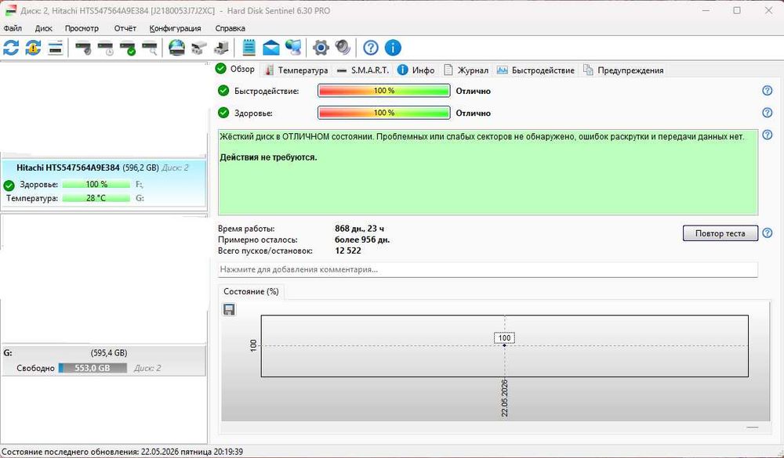Switch to the Обзор tab
Viewport: 784px width, 458px height.
click(x=235, y=70)
